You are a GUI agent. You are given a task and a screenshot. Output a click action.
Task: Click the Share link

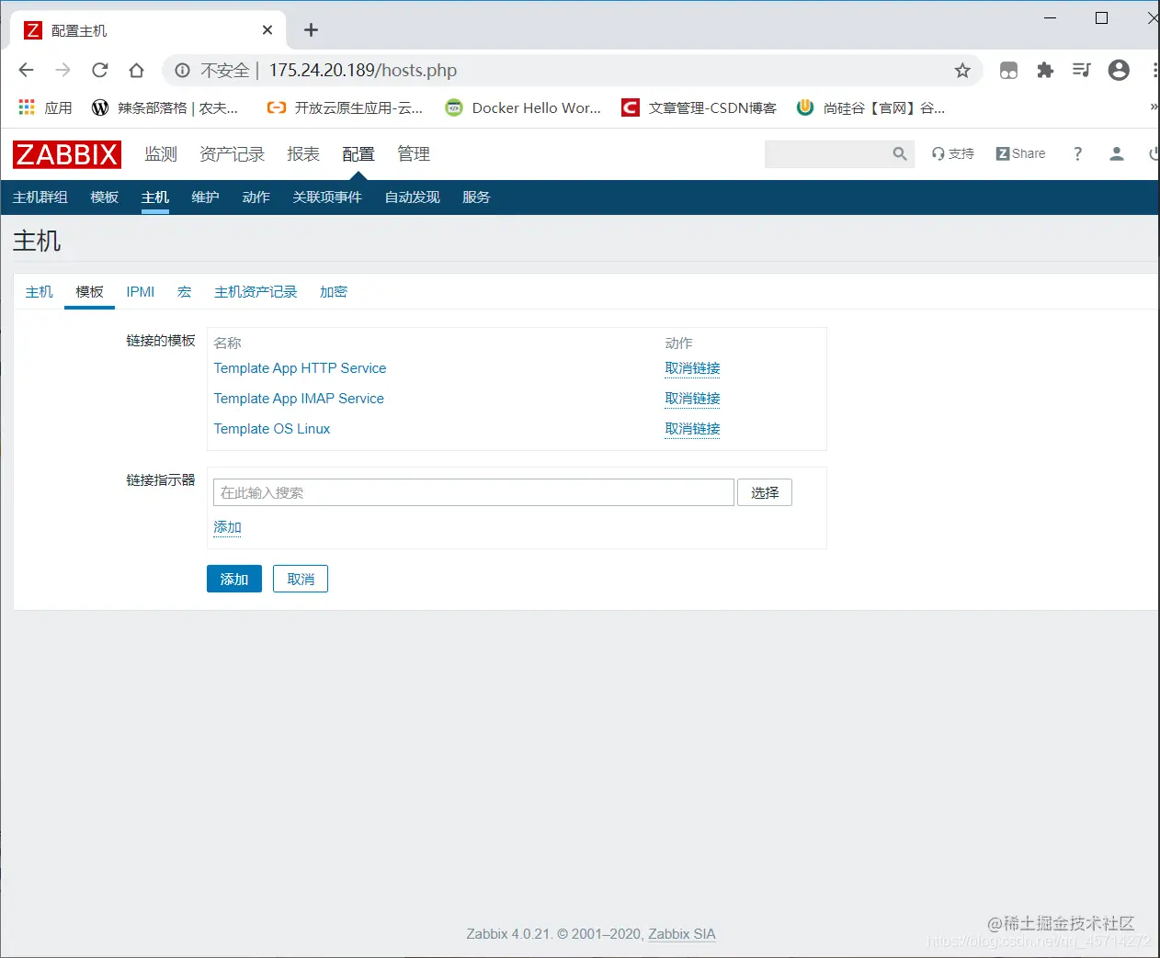tap(1021, 153)
